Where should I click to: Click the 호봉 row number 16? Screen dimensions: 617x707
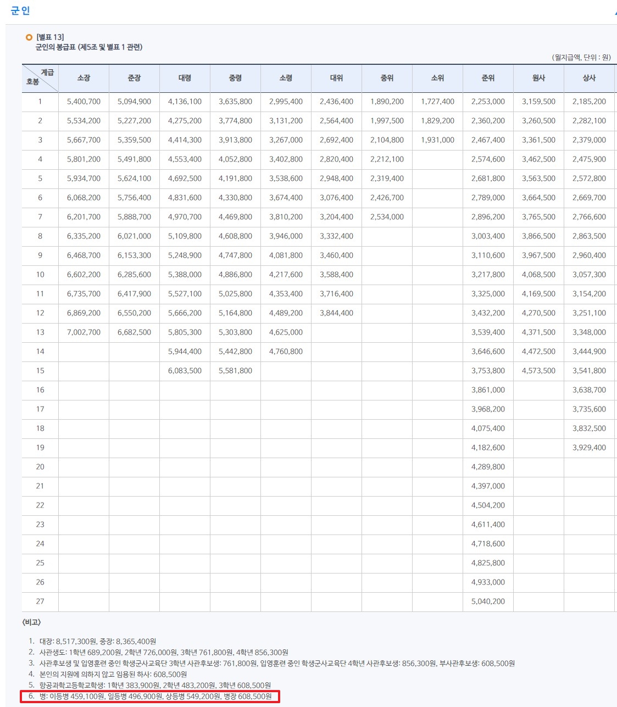click(40, 390)
